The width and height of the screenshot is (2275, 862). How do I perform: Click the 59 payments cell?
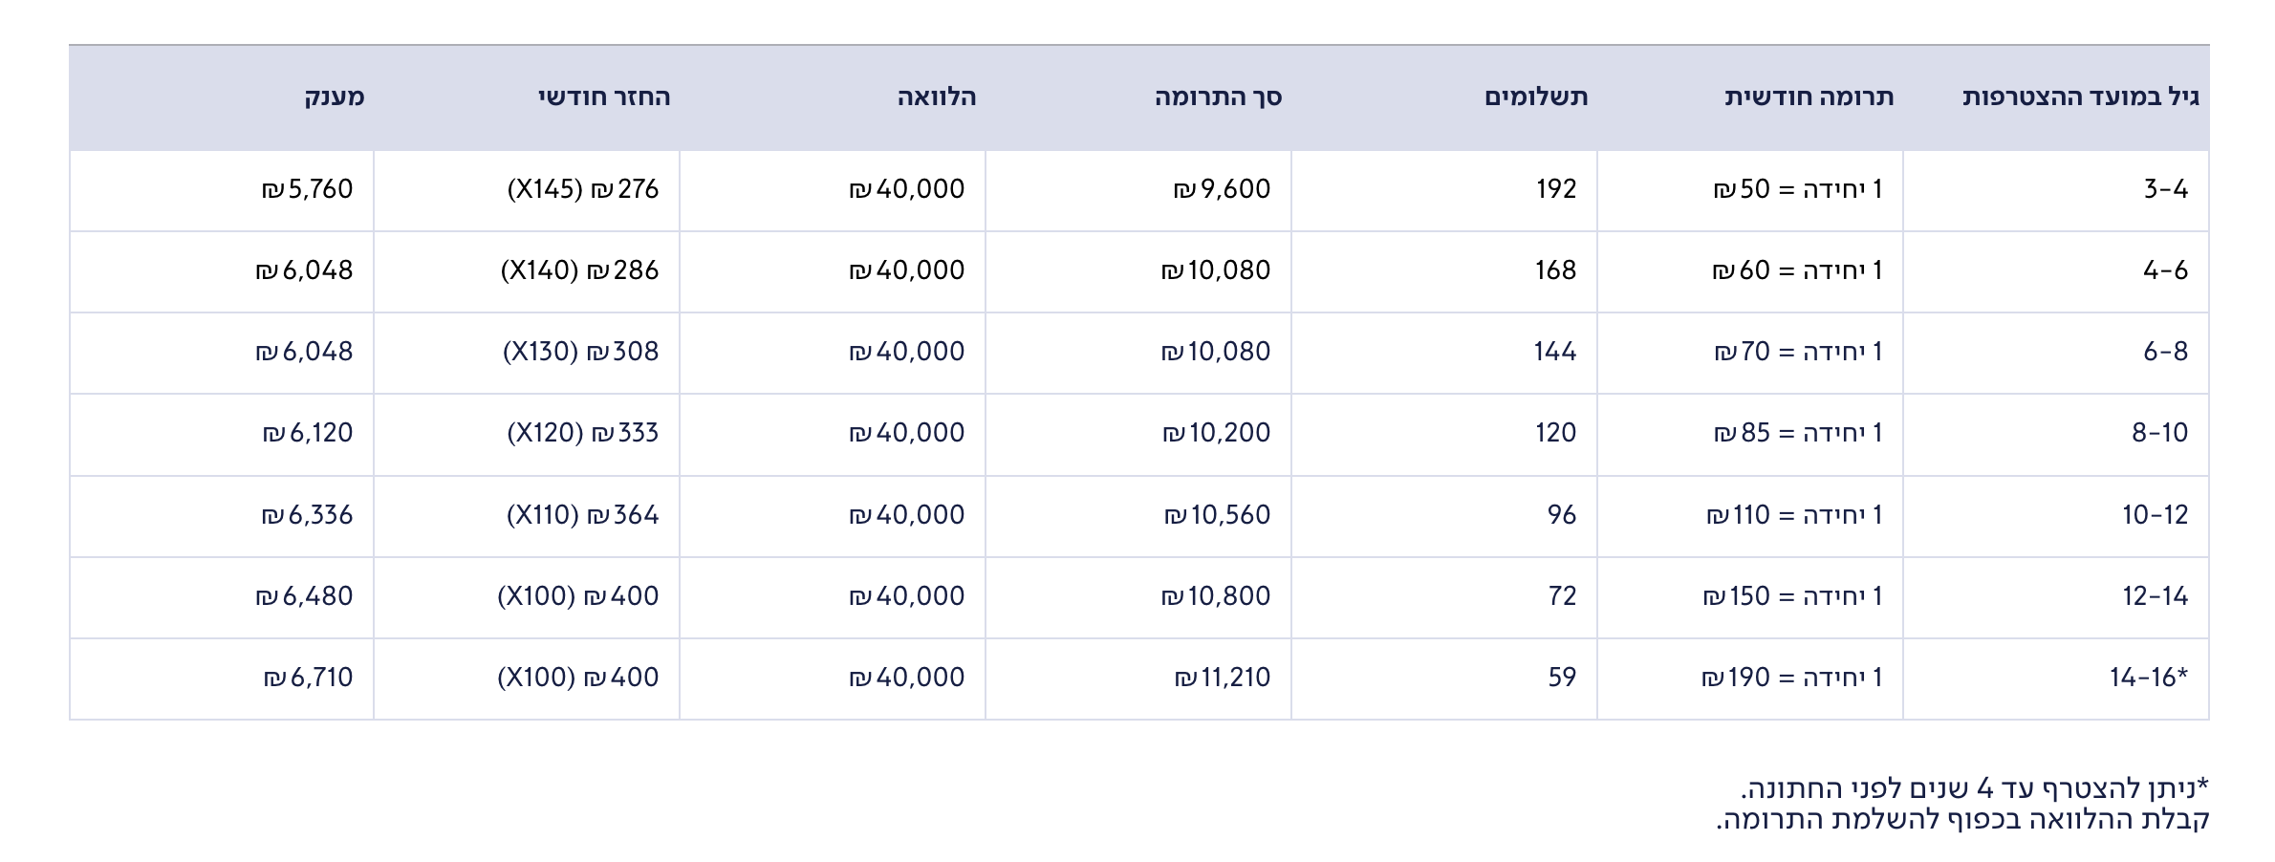1562,678
